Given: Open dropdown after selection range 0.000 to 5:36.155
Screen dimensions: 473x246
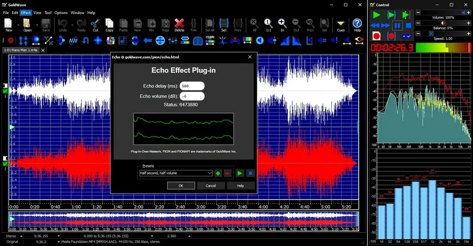Looking at the screenshot, I should click(152, 236).
